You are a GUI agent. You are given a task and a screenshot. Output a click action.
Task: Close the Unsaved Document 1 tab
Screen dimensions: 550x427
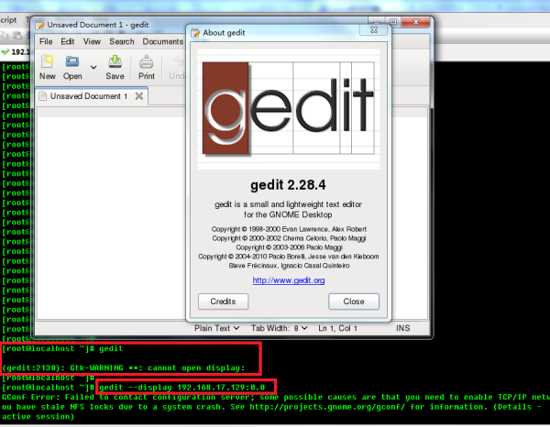(139, 95)
